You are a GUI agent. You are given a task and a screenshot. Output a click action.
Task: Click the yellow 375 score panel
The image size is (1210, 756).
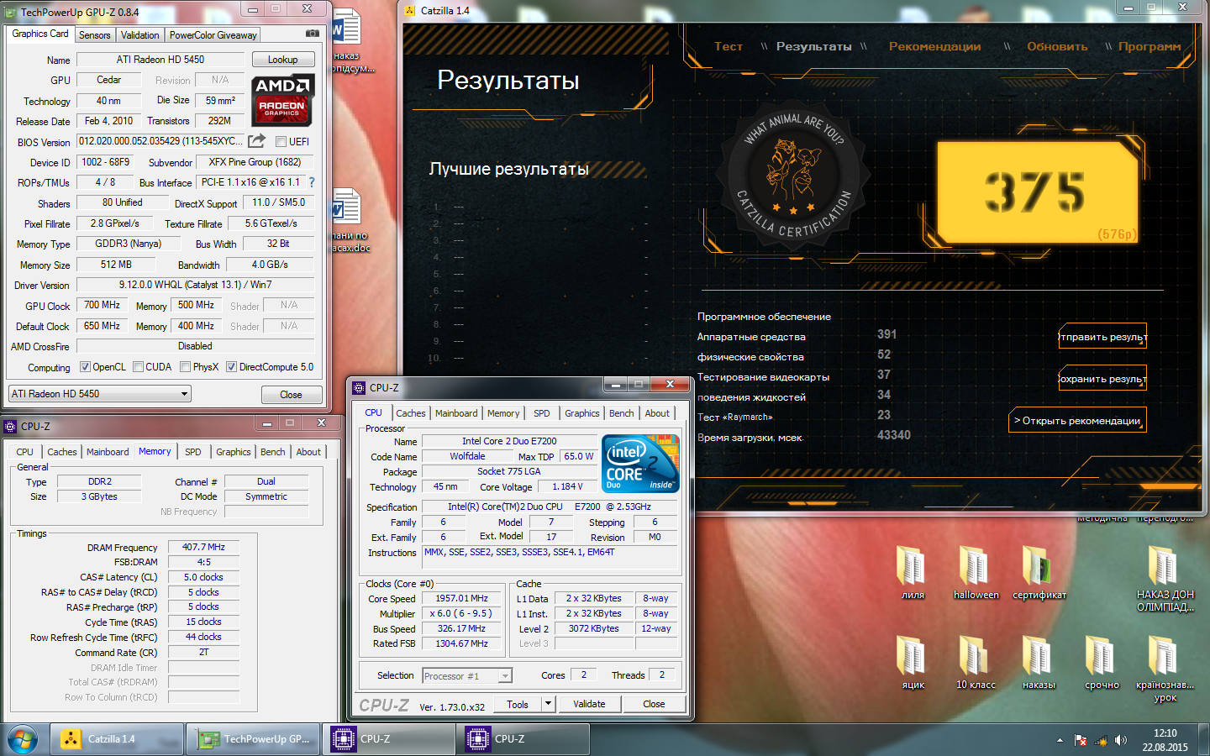point(1037,192)
